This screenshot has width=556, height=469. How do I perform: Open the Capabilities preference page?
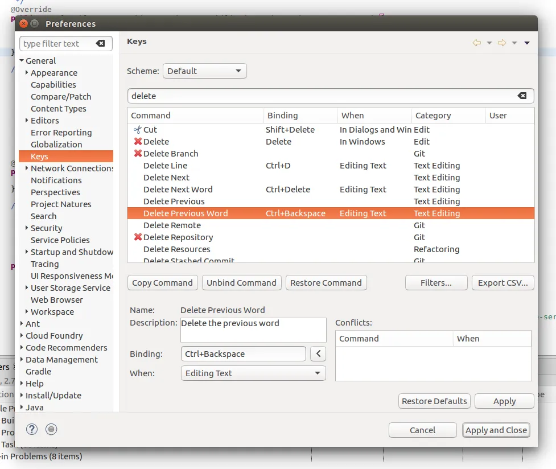(53, 84)
